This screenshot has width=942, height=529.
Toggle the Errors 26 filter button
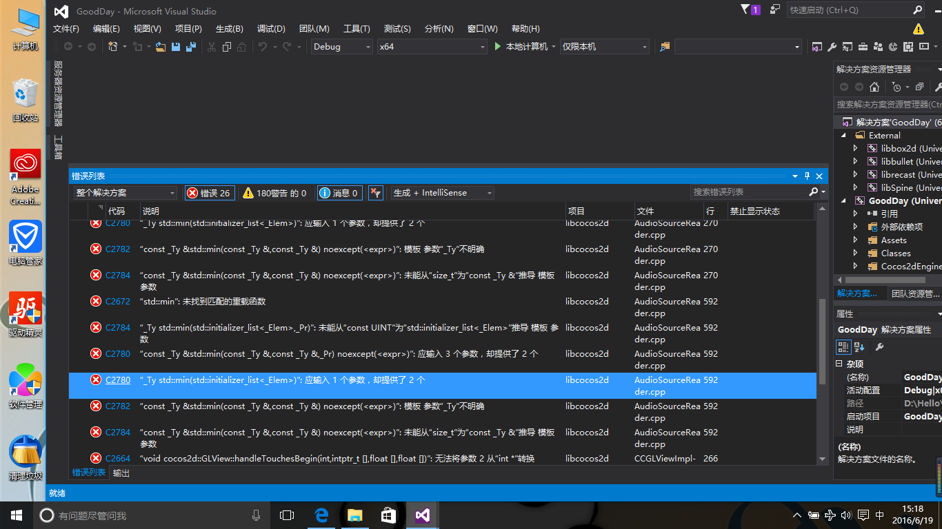coord(210,193)
